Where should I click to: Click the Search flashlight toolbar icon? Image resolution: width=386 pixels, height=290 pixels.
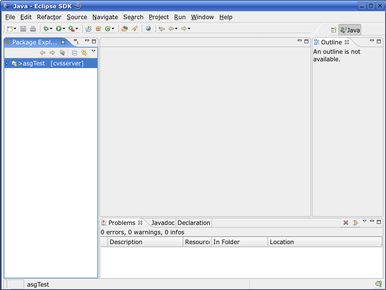(x=135, y=29)
